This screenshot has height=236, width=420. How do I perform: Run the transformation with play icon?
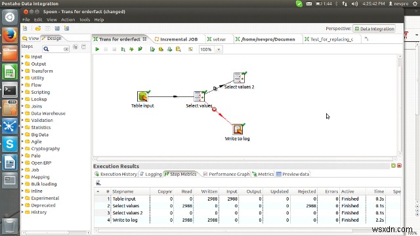[x=97, y=49]
